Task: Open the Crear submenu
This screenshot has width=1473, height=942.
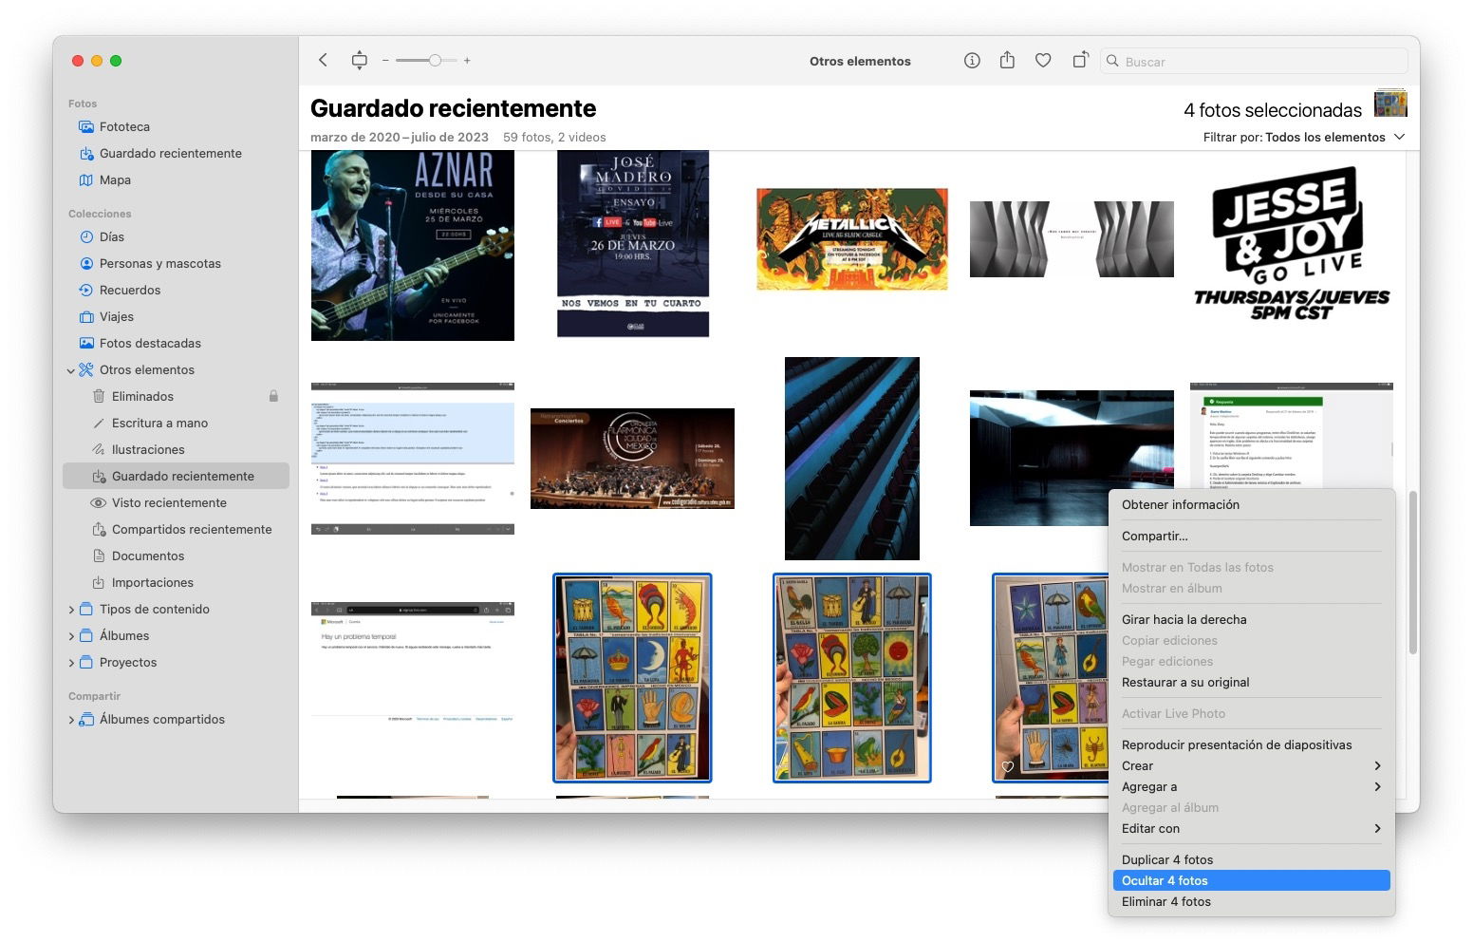Action: tap(1251, 765)
